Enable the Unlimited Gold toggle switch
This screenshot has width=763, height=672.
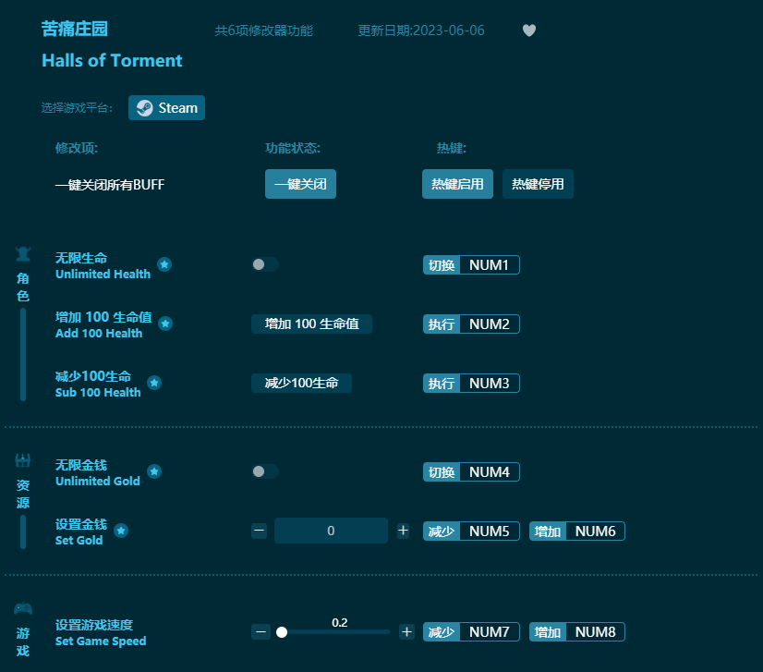tap(265, 471)
